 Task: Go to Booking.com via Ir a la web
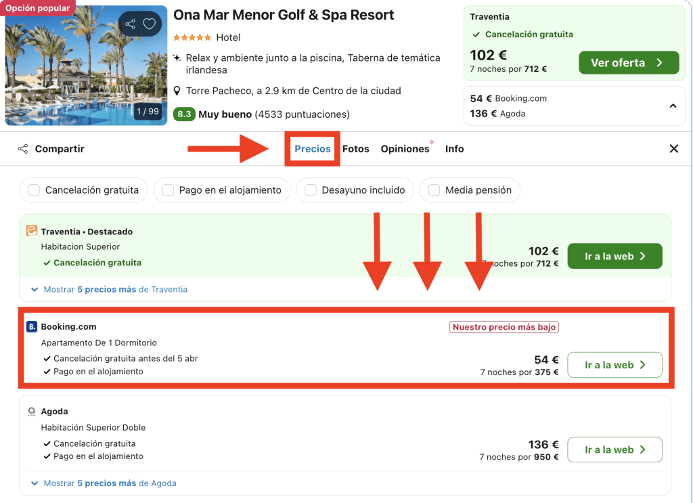pos(614,365)
